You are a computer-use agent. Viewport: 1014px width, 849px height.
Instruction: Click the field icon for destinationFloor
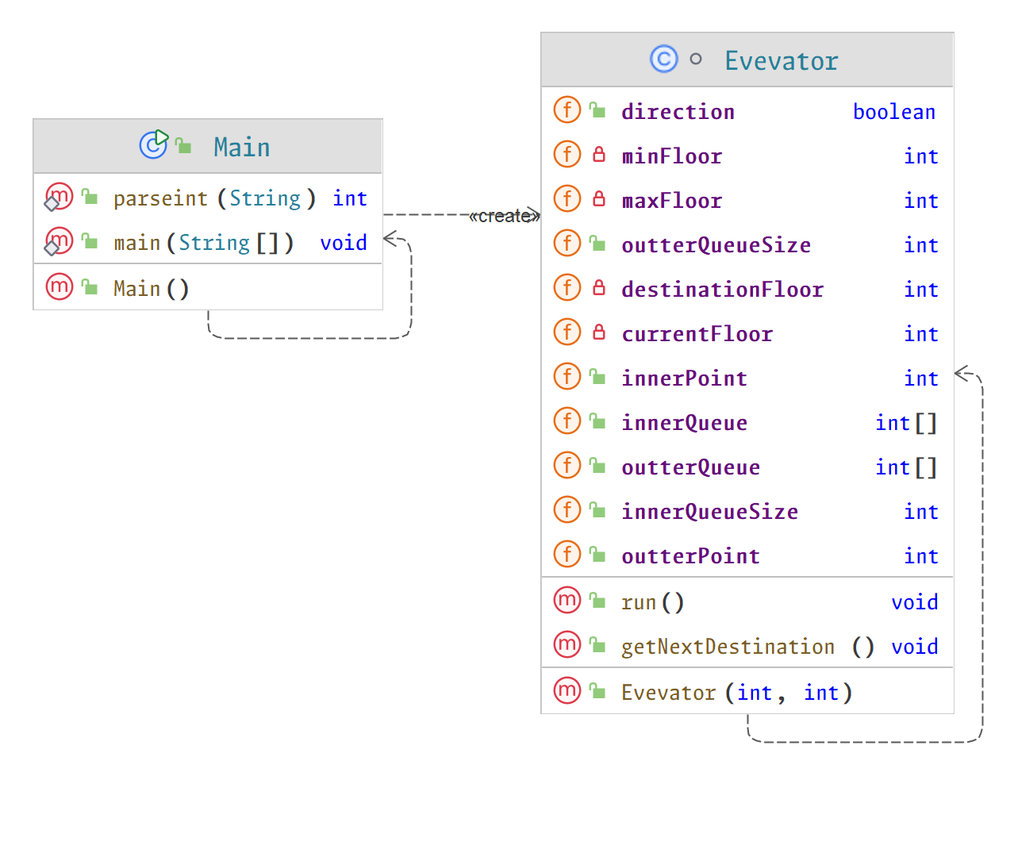[x=567, y=287]
